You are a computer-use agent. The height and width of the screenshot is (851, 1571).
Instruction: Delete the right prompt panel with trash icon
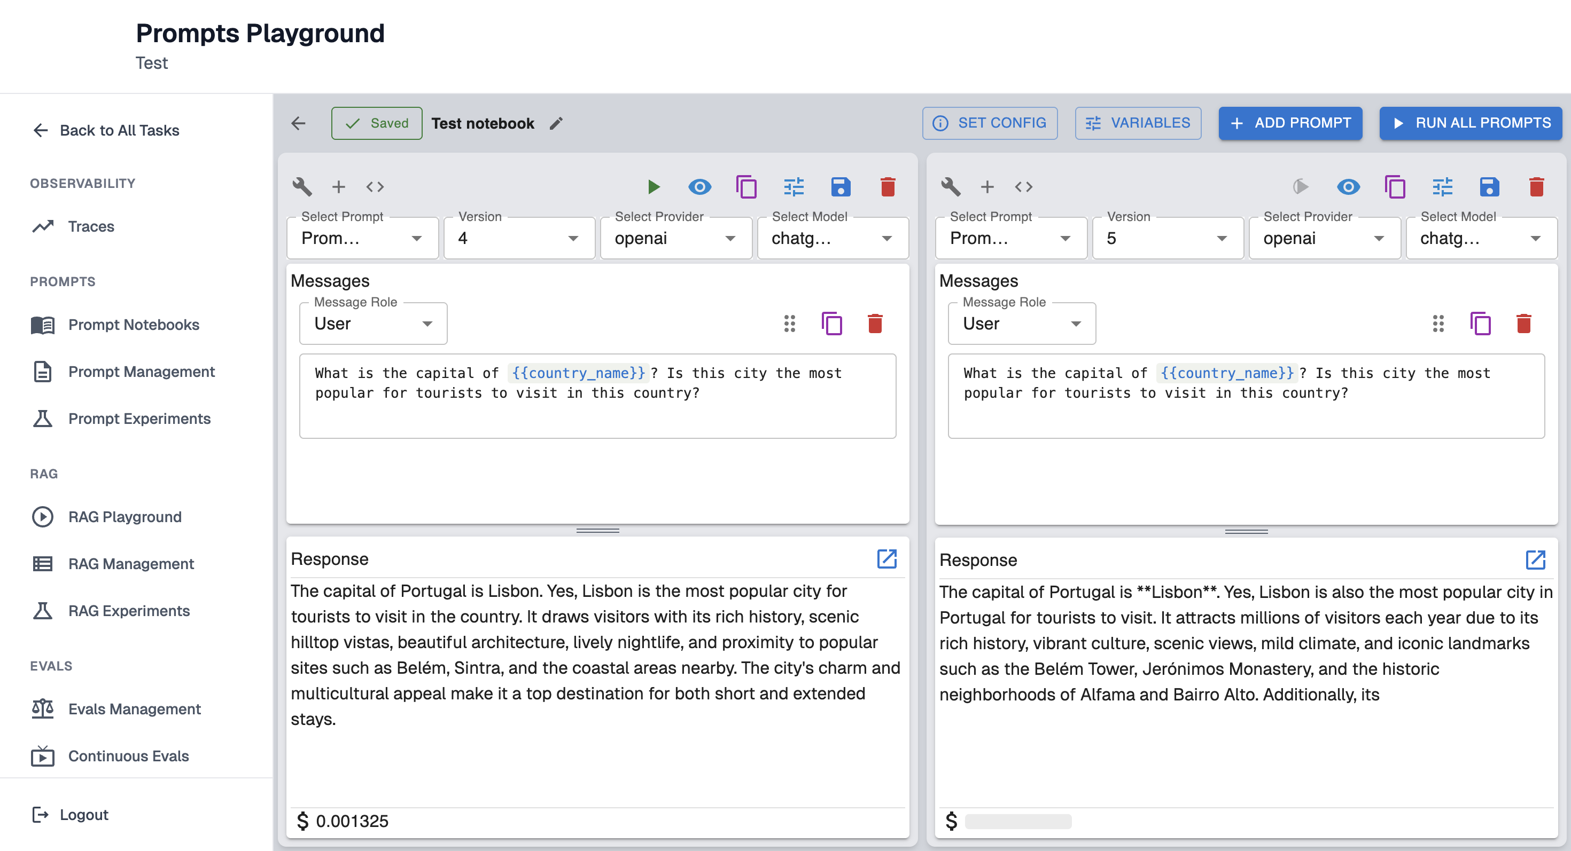(1536, 186)
